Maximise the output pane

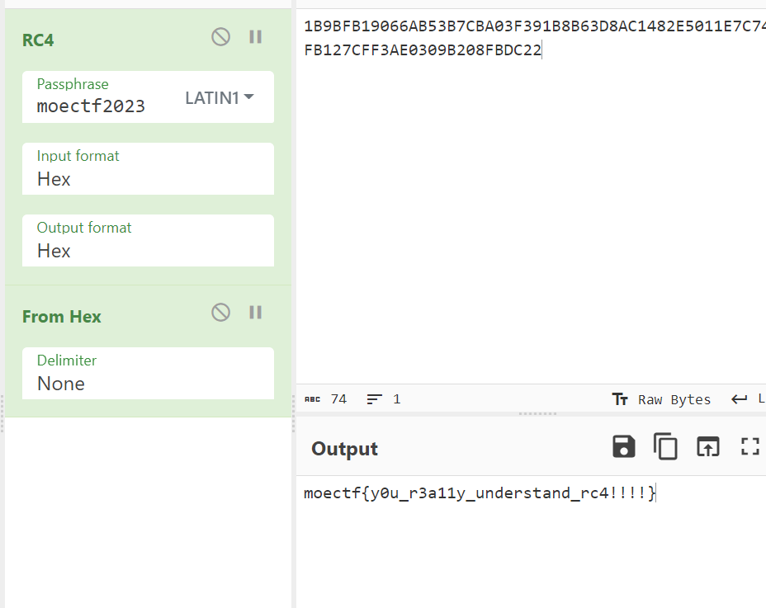pyautogui.click(x=749, y=447)
